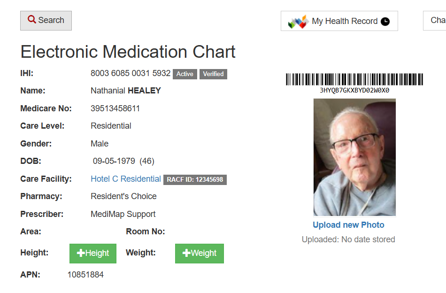This screenshot has height=293, width=446.
Task: Open the Hotel C Residential facility link
Action: click(x=126, y=179)
